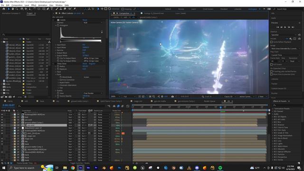Switch to the Default workspace
Screen dimensions: 304x171
tap(168, 9)
